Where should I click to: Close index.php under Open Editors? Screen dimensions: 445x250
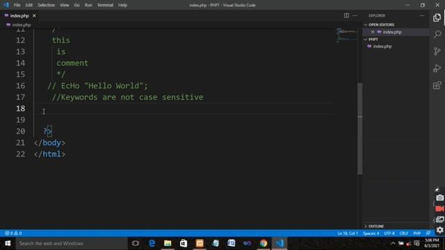tap(373, 32)
